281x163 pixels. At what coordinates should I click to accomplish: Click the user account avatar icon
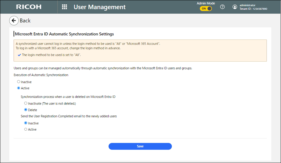point(235,7)
